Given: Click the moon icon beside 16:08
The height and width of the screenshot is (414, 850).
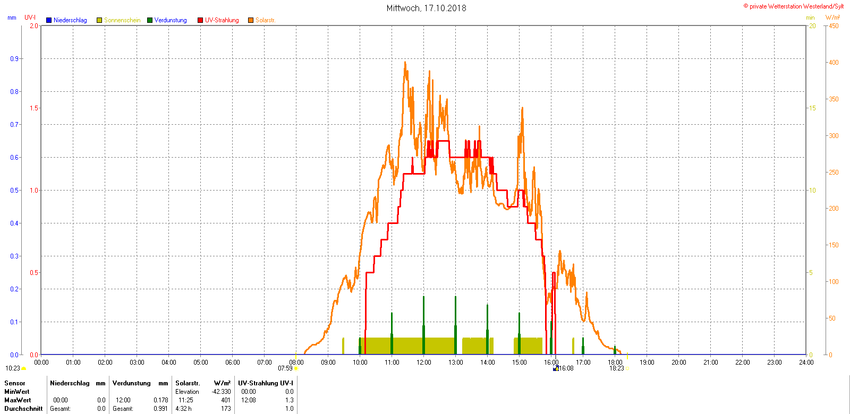Looking at the screenshot, I should click(556, 368).
